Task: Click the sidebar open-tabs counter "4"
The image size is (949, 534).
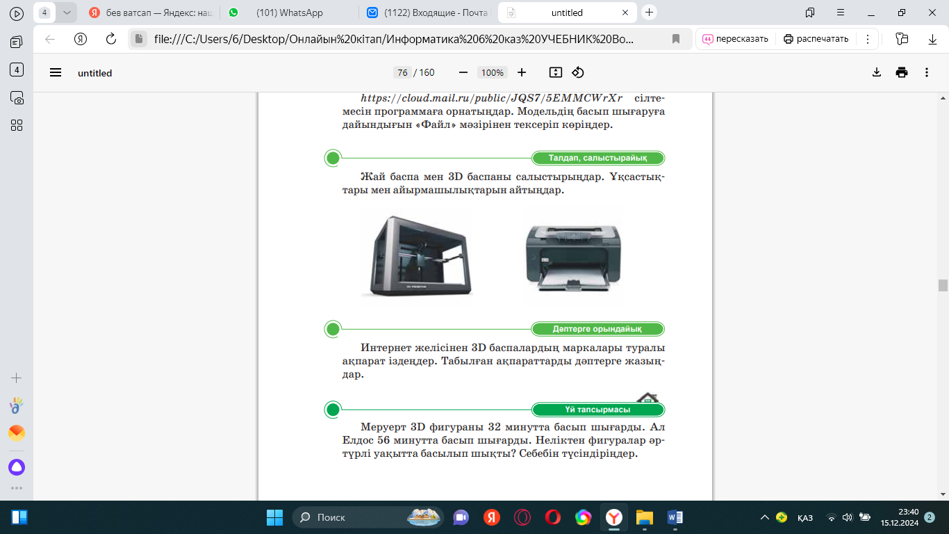Action: 17,70
